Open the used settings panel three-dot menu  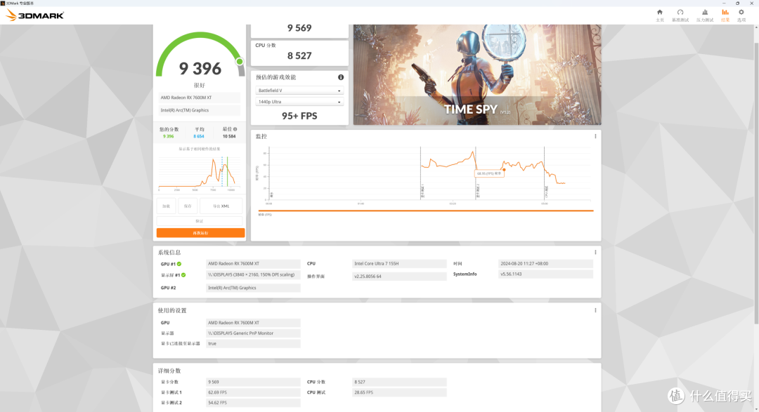click(595, 310)
